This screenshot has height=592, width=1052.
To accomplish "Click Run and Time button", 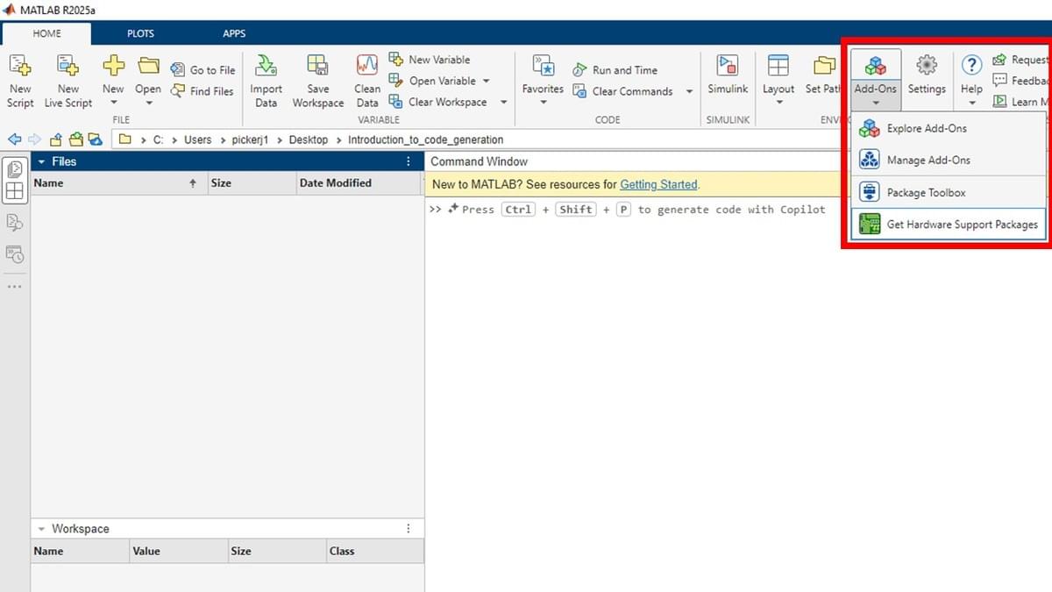I will click(624, 70).
